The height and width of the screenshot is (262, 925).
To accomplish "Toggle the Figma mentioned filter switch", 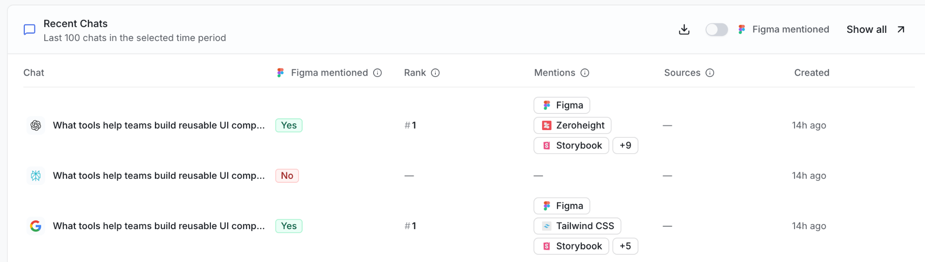I will point(717,30).
